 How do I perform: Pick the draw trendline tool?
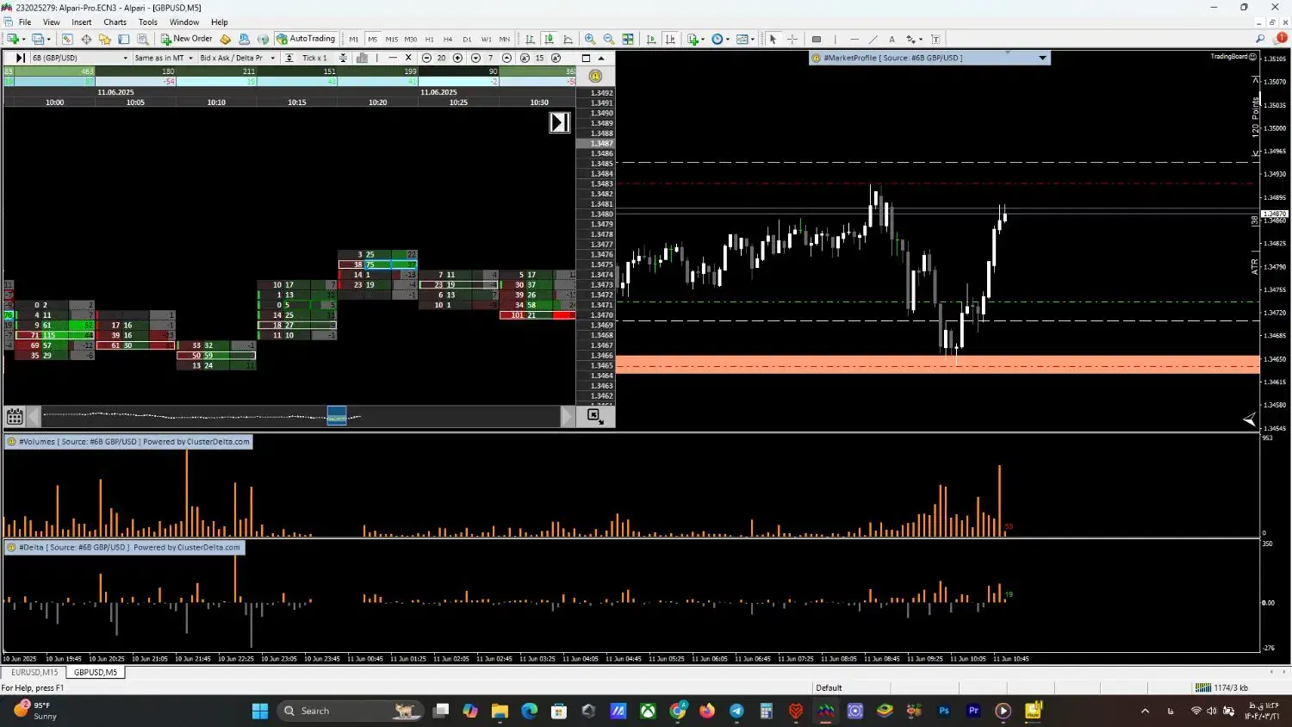873,40
